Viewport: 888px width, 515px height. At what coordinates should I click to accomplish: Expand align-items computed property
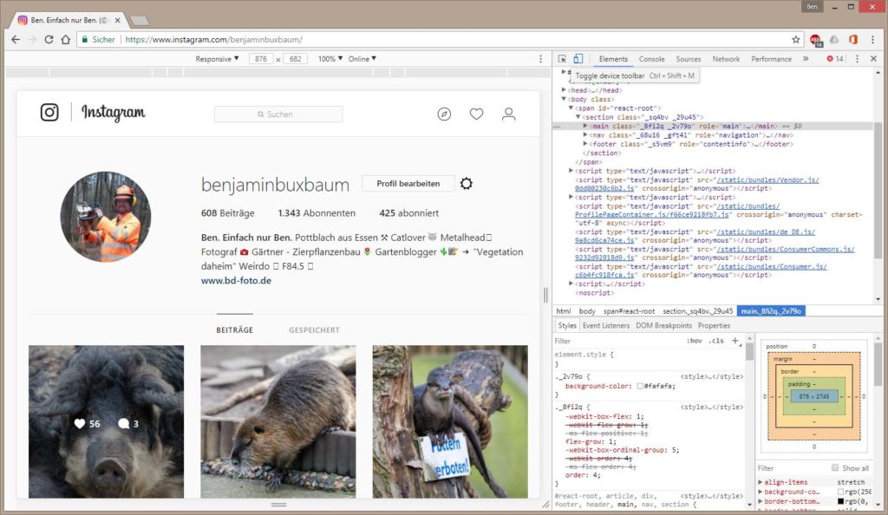pyautogui.click(x=761, y=482)
